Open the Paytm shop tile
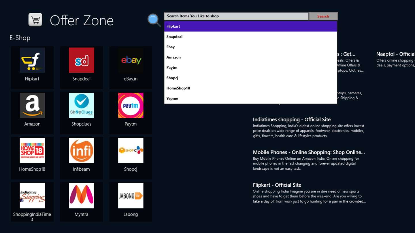The width and height of the screenshot is (415, 233). point(131,113)
